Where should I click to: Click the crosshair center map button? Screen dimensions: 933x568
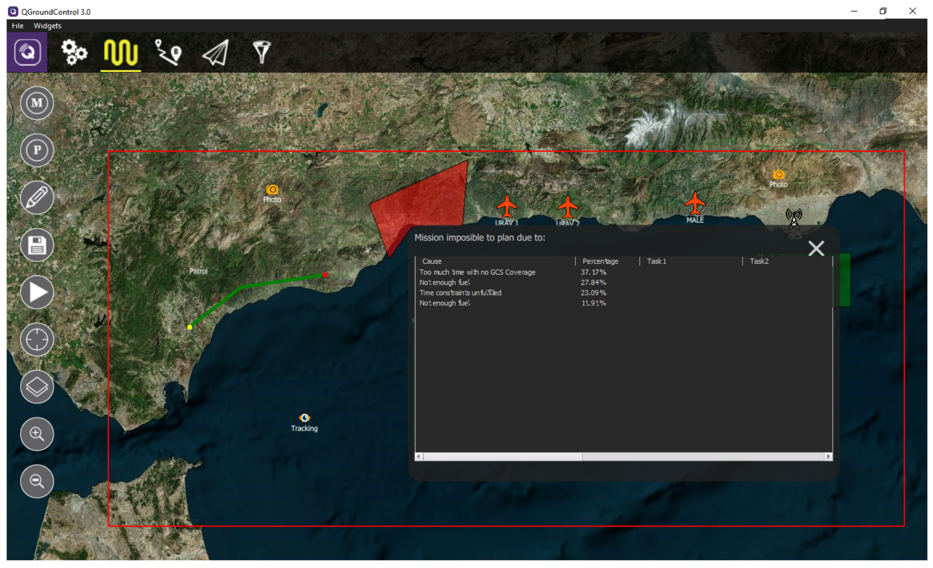click(37, 340)
